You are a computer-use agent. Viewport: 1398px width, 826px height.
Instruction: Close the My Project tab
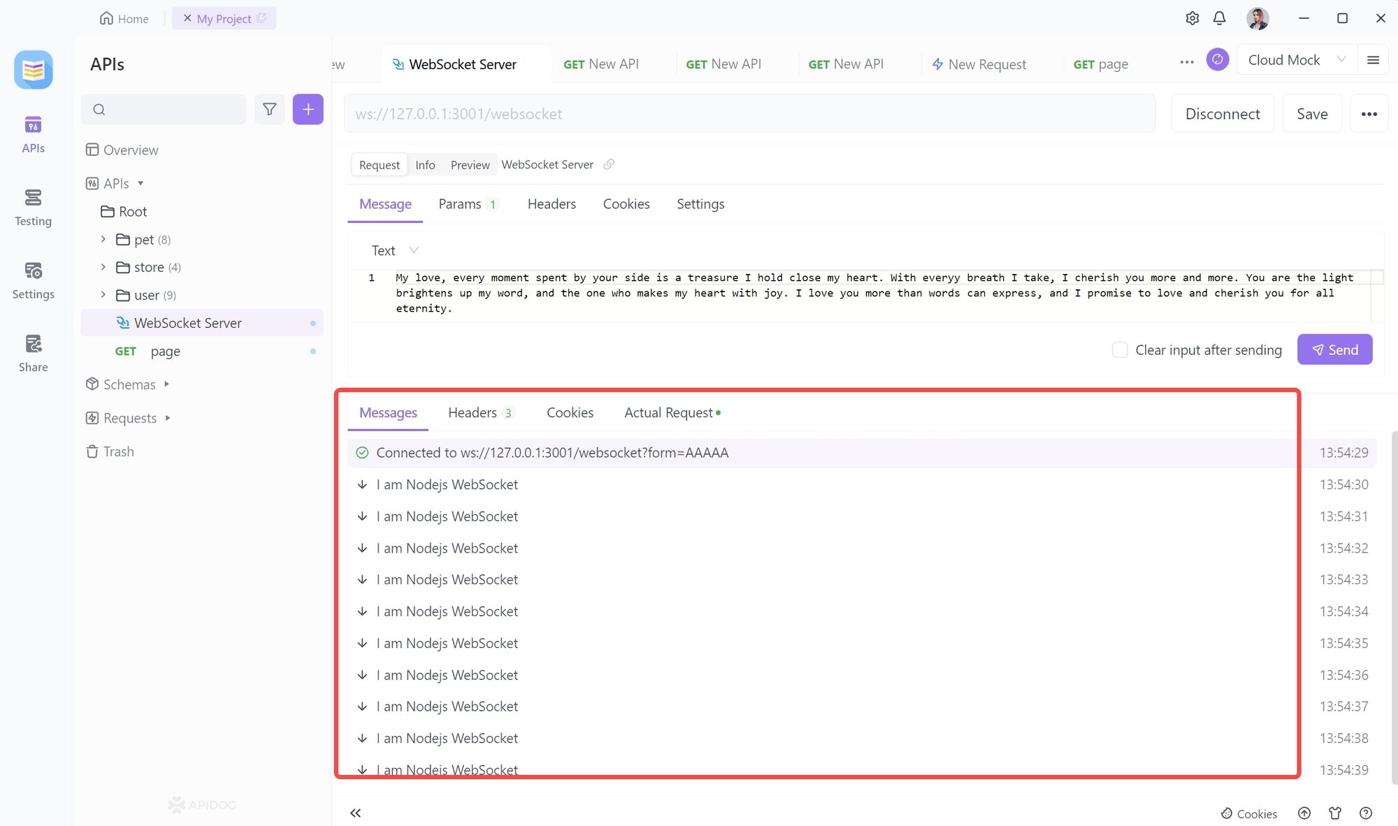(187, 18)
